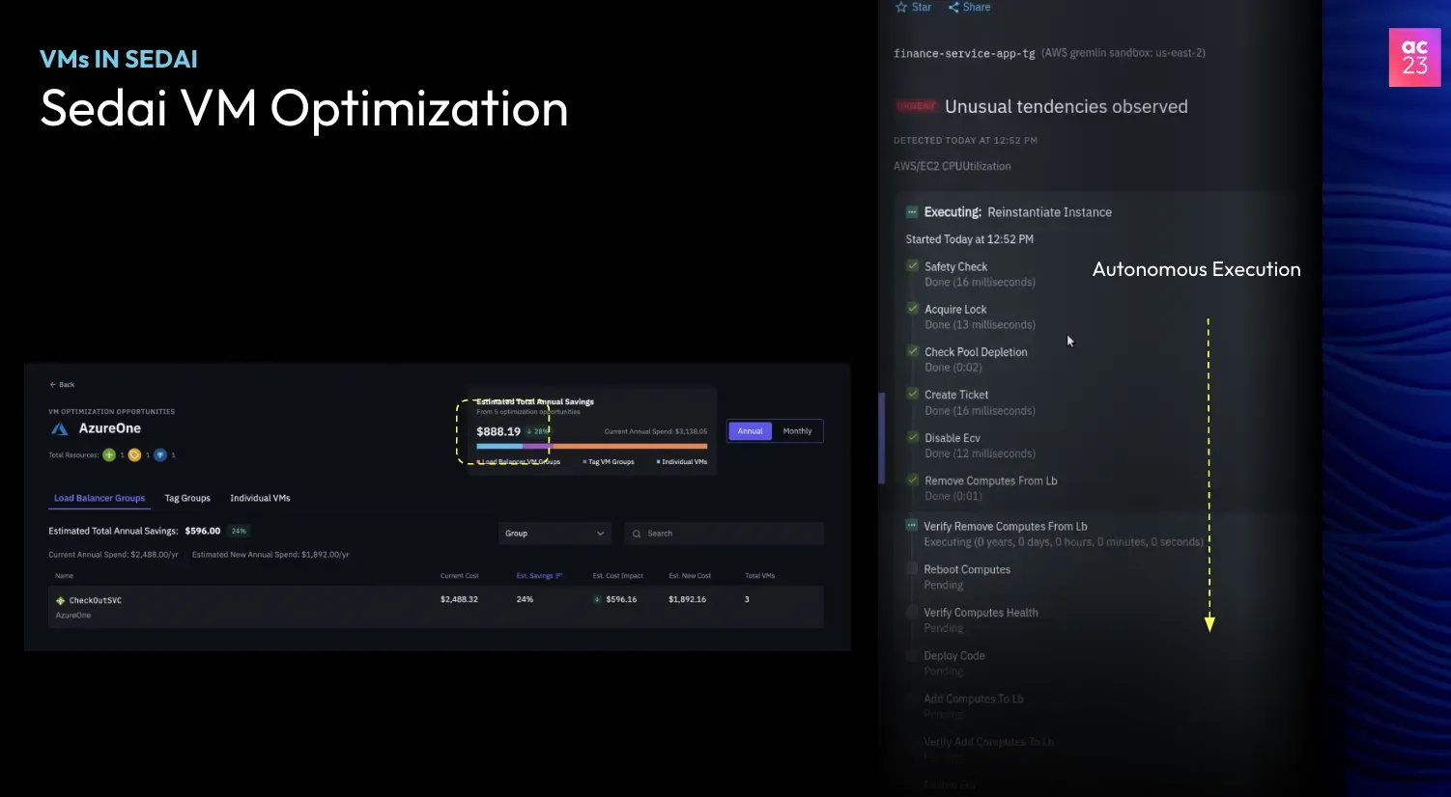
Task: Click the $2,488.32 current cost cell
Action: point(459,599)
